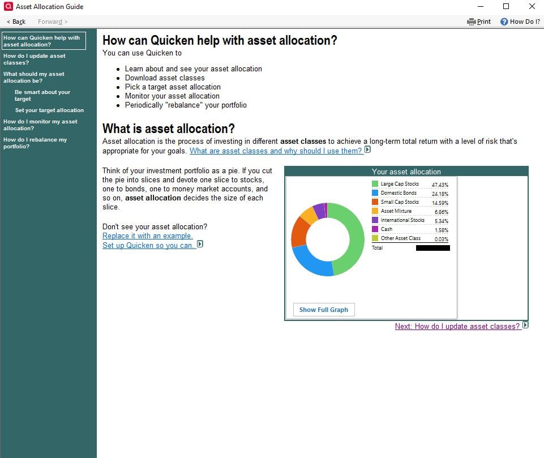Click arrow icon after Set up Quicken link

coord(200,244)
